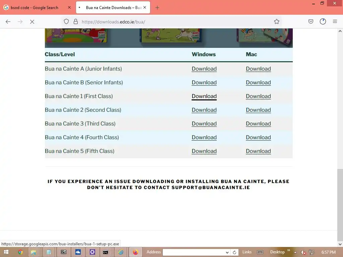This screenshot has width=343, height=257.
Task: Open the Firefox hamburger menu
Action: tap(335, 21)
